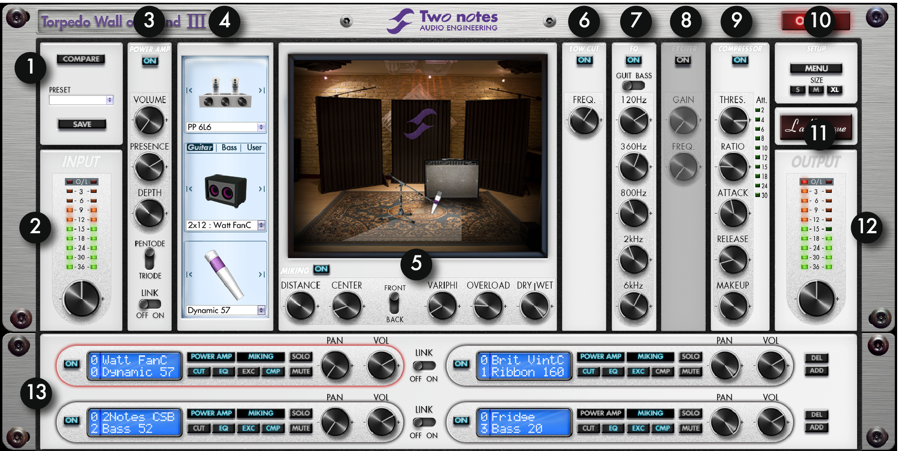Go to next microphone arrow

[x=262, y=274]
